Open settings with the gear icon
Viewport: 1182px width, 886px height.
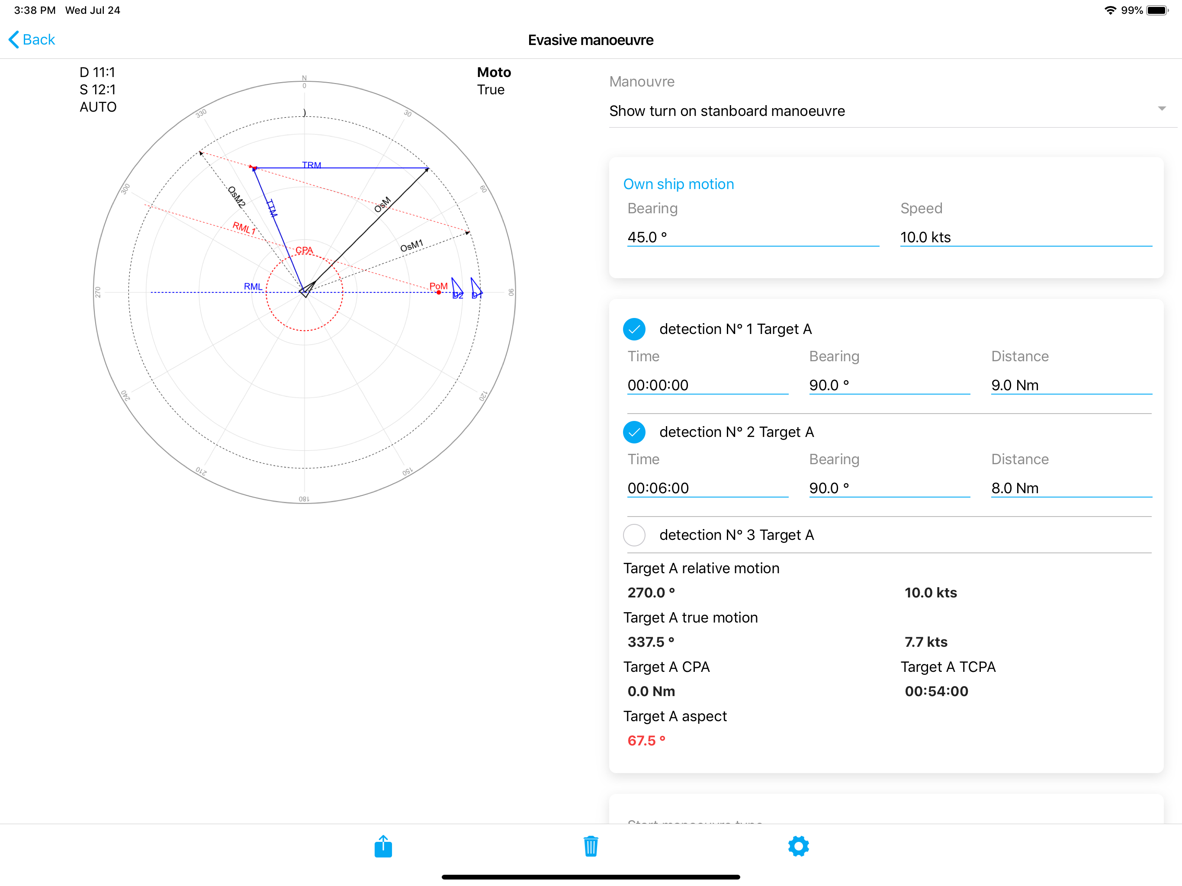(798, 847)
